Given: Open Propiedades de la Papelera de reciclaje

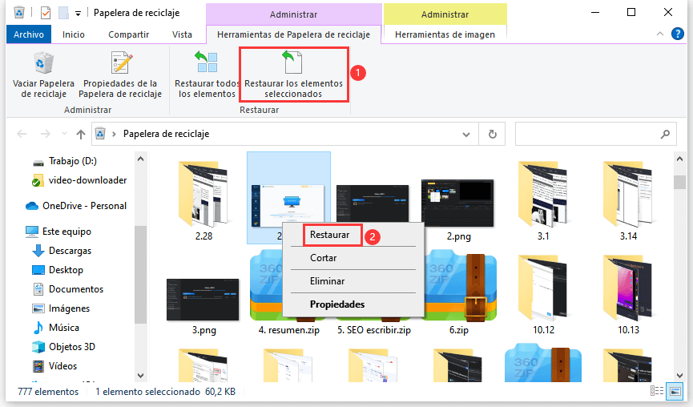Looking at the screenshot, I should [x=120, y=64].
